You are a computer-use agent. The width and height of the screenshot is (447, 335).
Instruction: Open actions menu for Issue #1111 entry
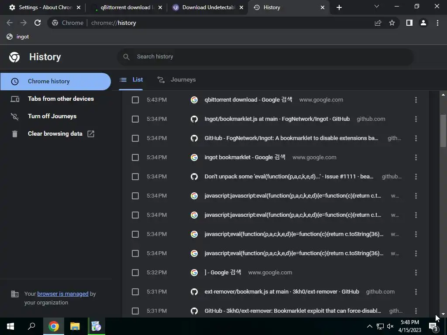coord(416,177)
